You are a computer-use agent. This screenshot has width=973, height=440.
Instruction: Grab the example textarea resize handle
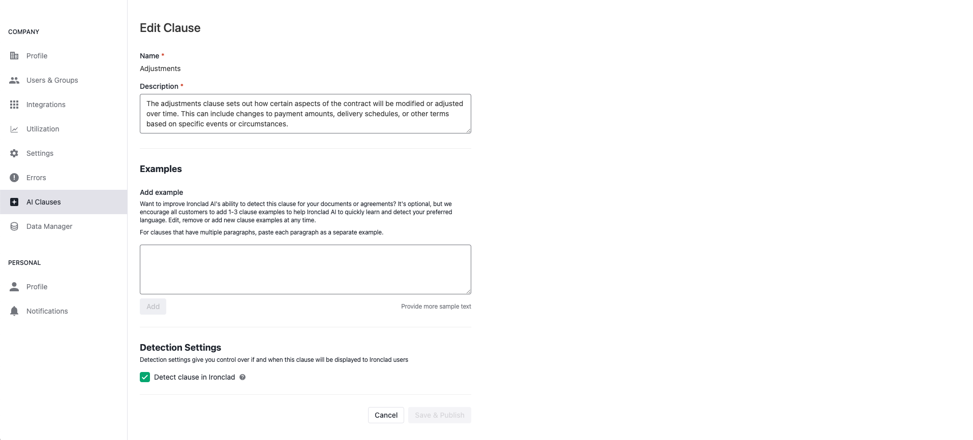[x=468, y=291]
